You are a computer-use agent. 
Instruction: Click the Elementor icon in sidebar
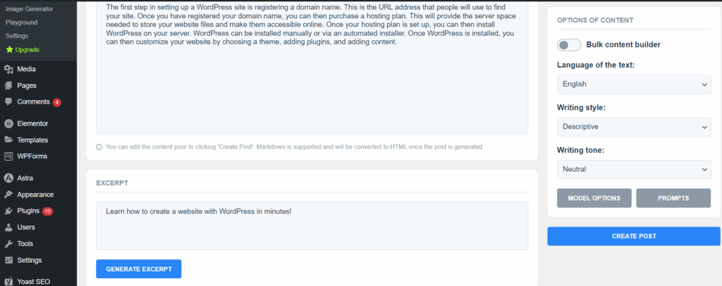[8, 123]
